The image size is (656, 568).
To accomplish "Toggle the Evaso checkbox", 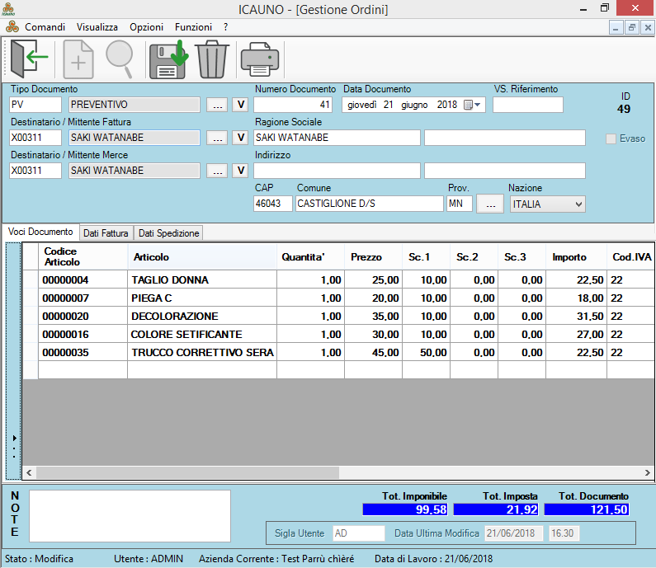I will [611, 138].
